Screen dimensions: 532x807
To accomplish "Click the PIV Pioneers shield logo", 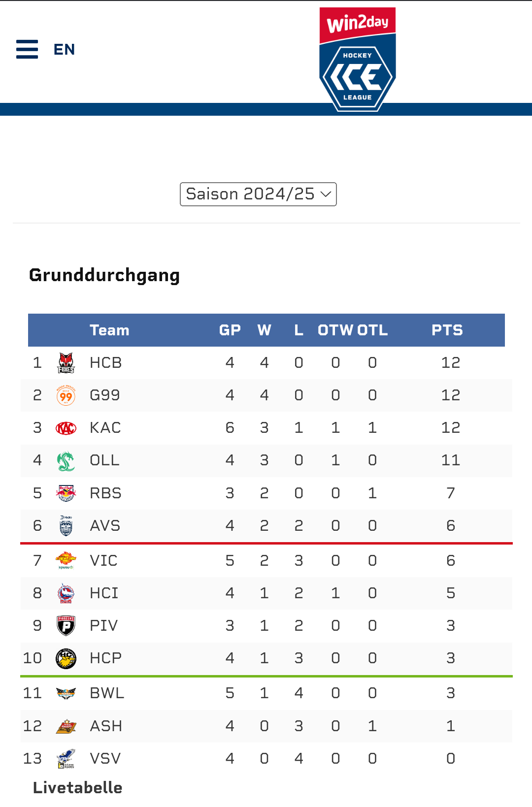I will coord(66,626).
